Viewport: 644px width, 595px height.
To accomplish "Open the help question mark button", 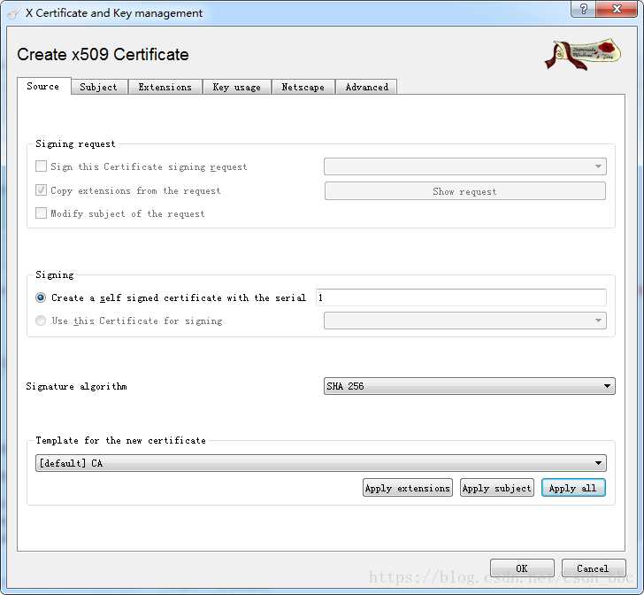I will pos(583,9).
